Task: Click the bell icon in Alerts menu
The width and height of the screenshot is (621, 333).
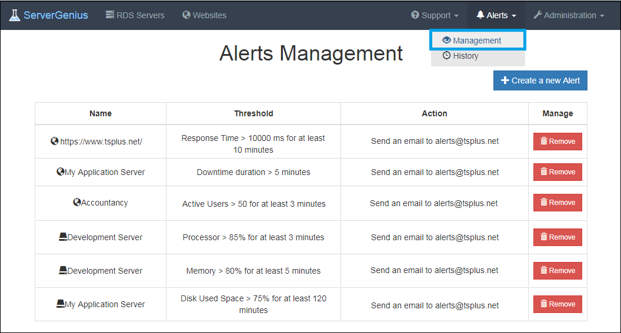Action: (480, 15)
